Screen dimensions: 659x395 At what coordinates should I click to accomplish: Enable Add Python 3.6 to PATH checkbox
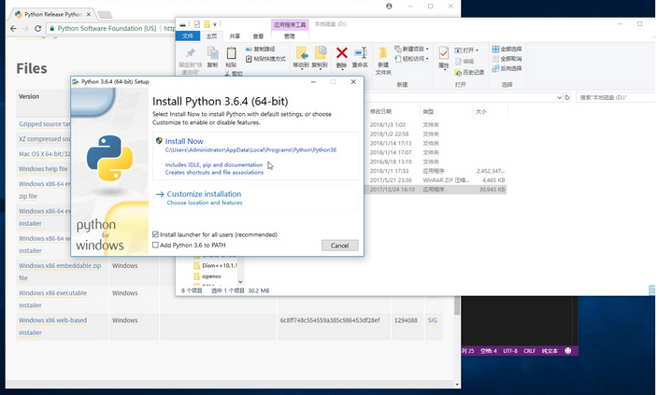pos(155,245)
